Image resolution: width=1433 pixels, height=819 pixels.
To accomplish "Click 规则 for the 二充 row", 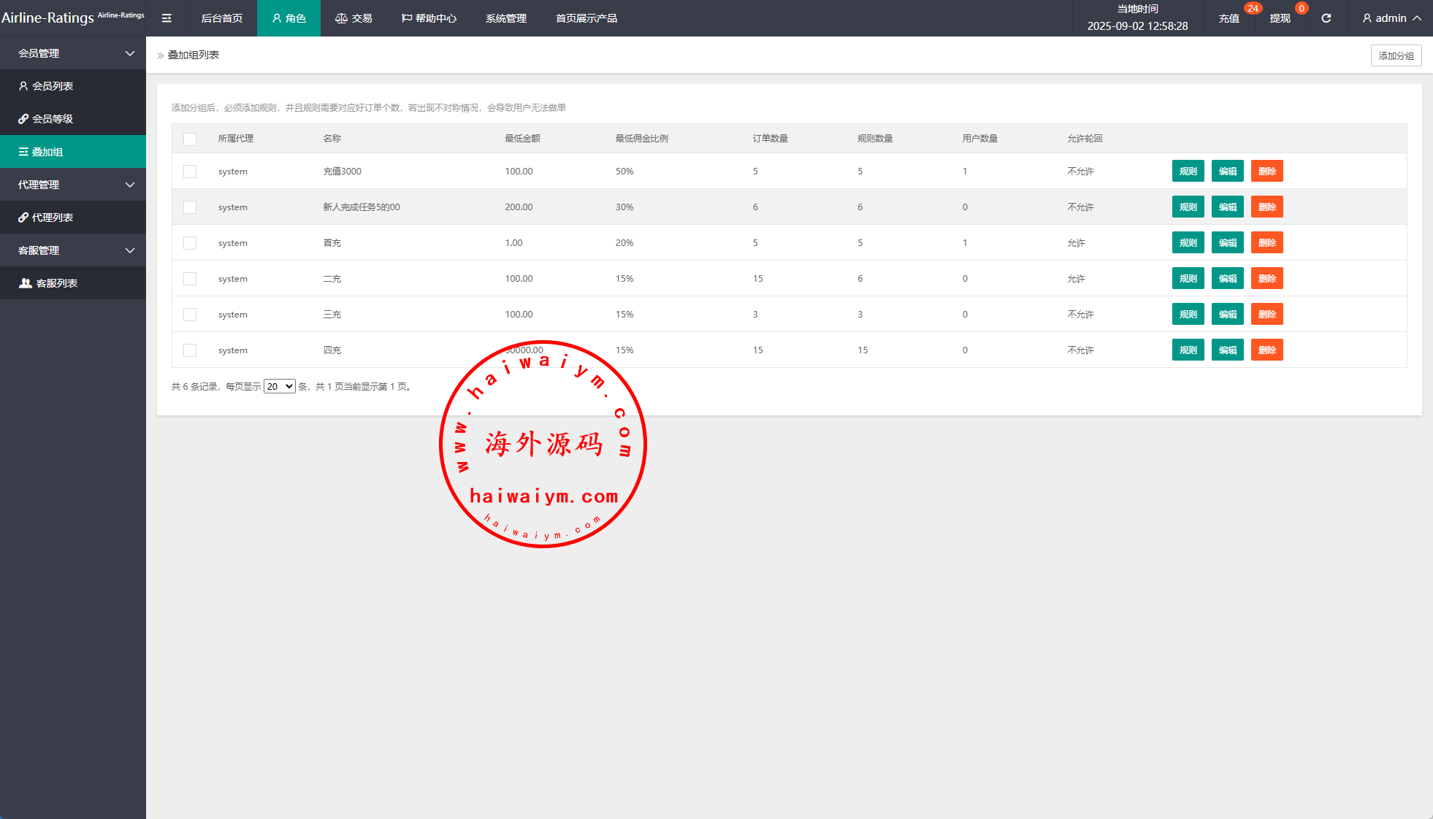I will click(x=1188, y=279).
